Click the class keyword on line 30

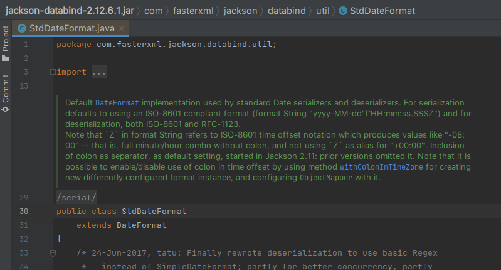tap(104, 212)
